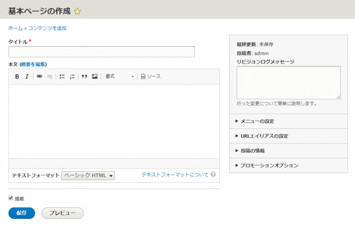Expand プロモーションオプション section
Viewport: 355px width, 227px height.
(x=289, y=166)
